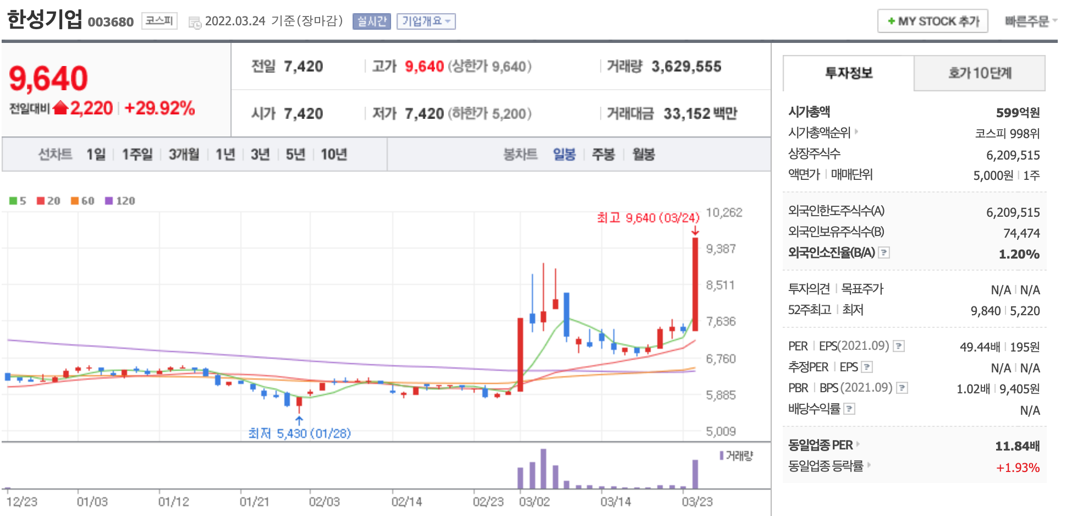This screenshot has width=1066, height=516.
Task: Click the orange 60-day moving average swatch
Action: coord(75,201)
